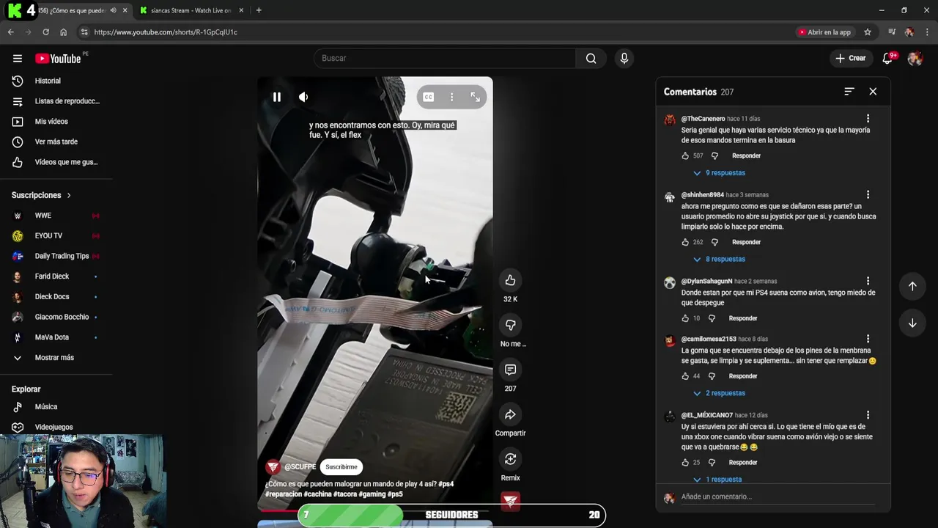Open Música in Explorar
The image size is (938, 528).
pos(56,407)
